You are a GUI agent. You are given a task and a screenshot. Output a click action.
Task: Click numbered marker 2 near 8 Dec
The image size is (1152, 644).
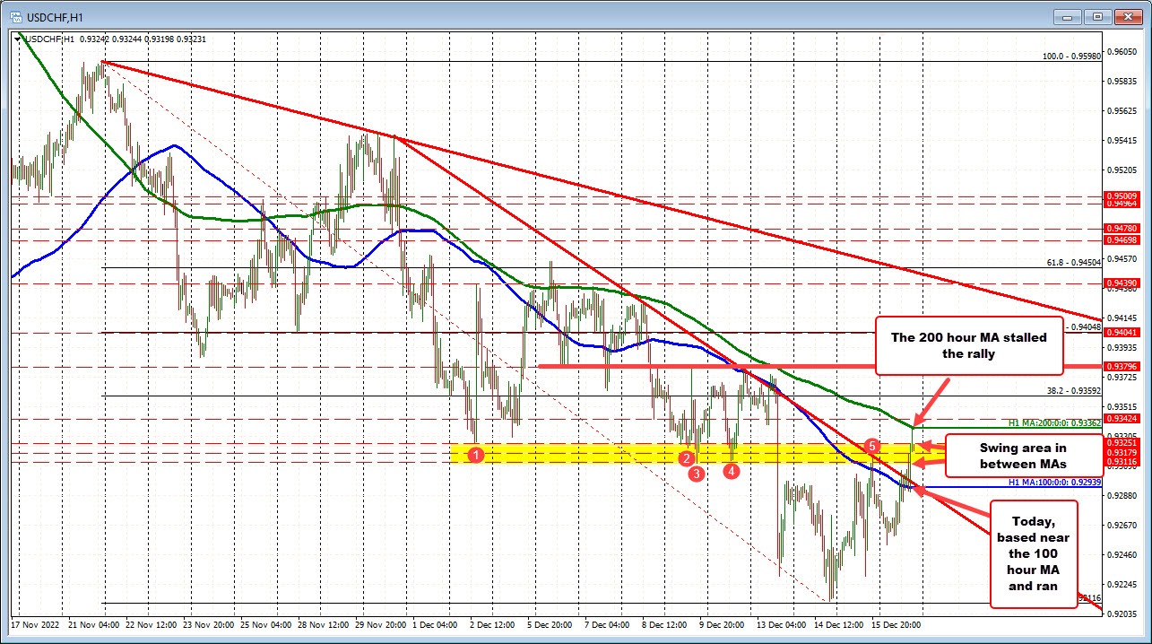point(687,458)
